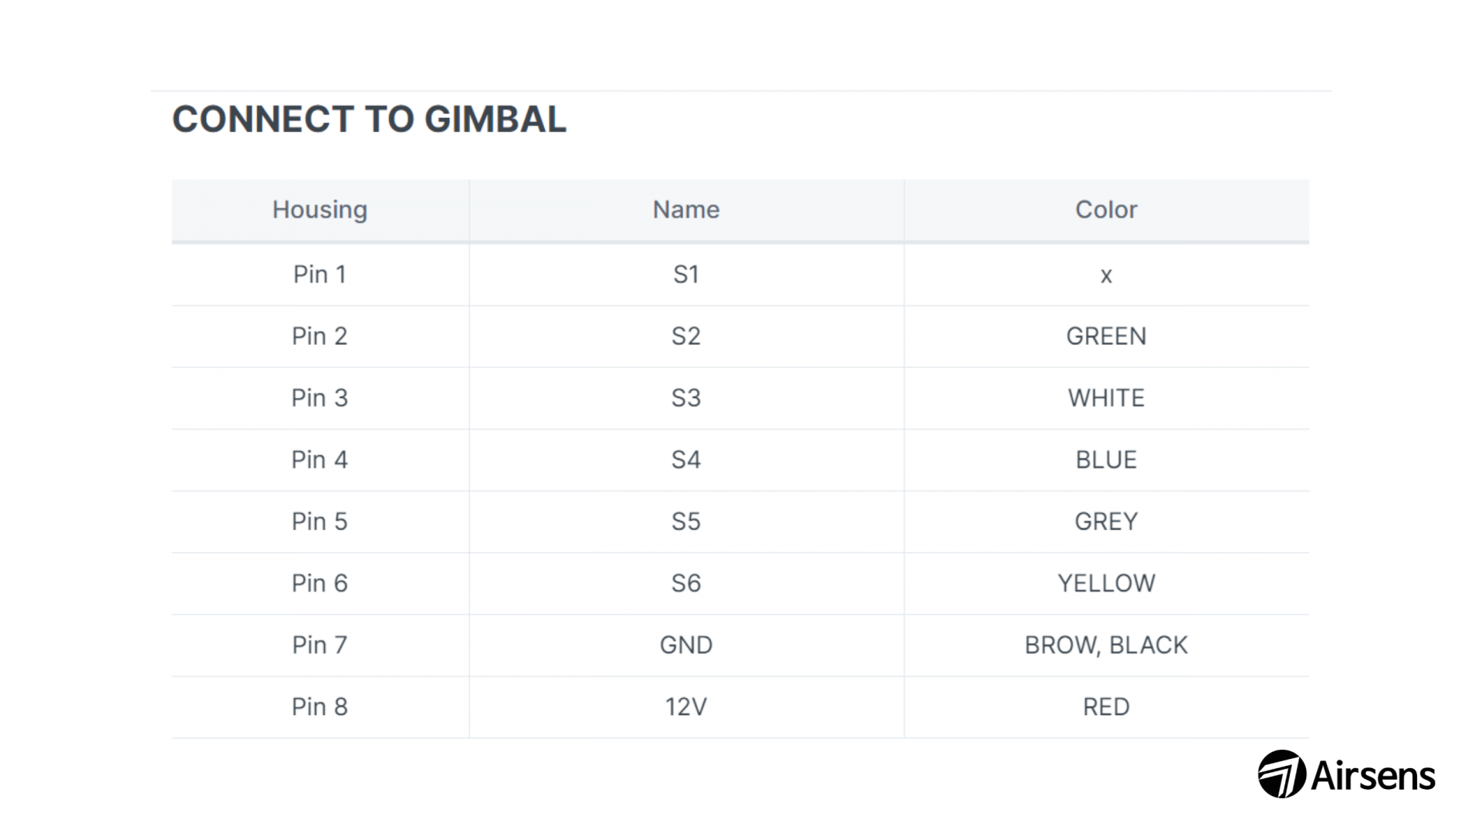This screenshot has height=833, width=1482.
Task: Click the Airsens brand name text
Action: (x=1373, y=775)
